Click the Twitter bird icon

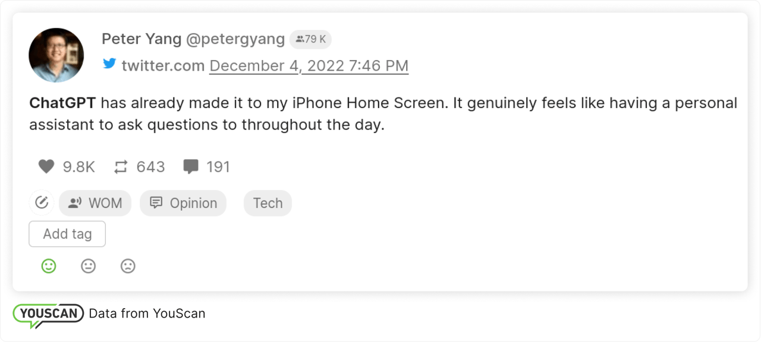(109, 64)
